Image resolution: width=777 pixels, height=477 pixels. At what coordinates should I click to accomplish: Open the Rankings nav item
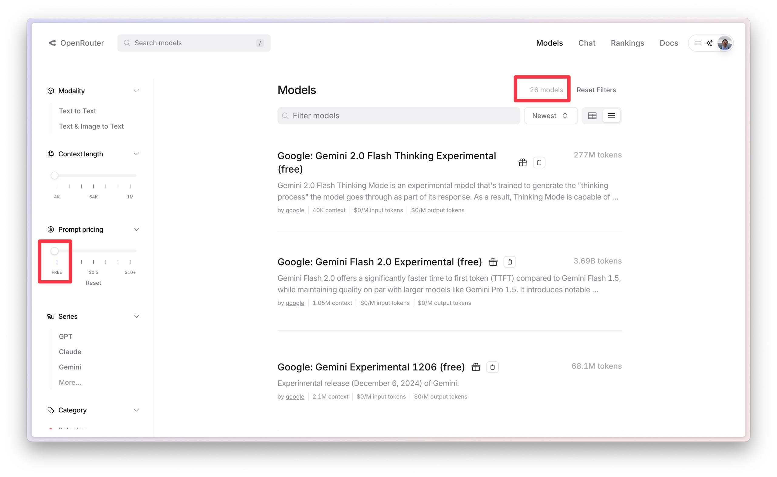point(627,43)
